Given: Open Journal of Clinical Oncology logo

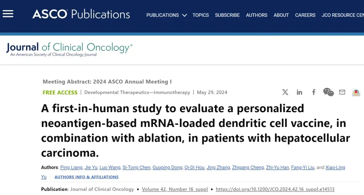Looking at the screenshot, I should [69, 49].
